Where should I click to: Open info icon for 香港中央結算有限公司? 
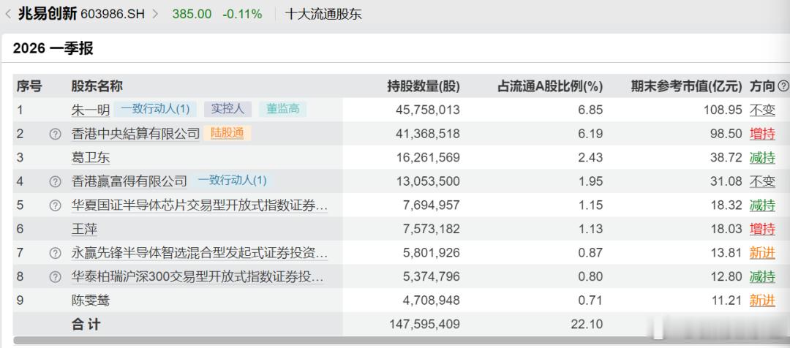[55, 134]
